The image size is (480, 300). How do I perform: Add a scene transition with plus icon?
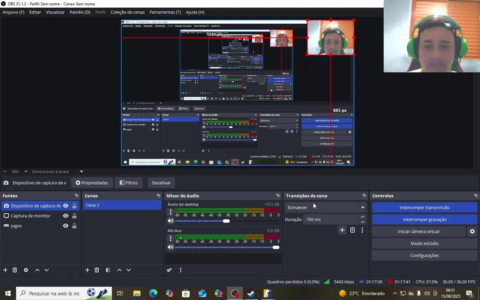coord(342,230)
